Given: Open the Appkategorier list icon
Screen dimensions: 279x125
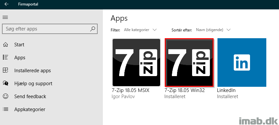Looking at the screenshot, I should click(6, 109).
